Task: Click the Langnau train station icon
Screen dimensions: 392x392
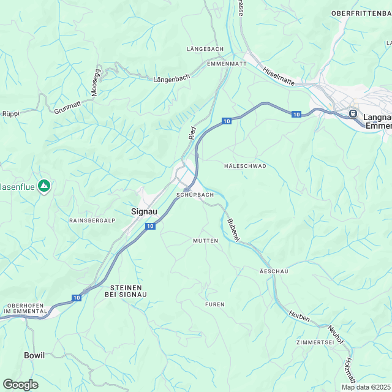Action: coord(353,114)
